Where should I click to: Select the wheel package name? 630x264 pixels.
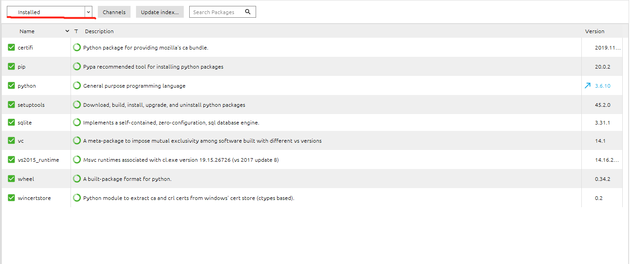coord(26,179)
